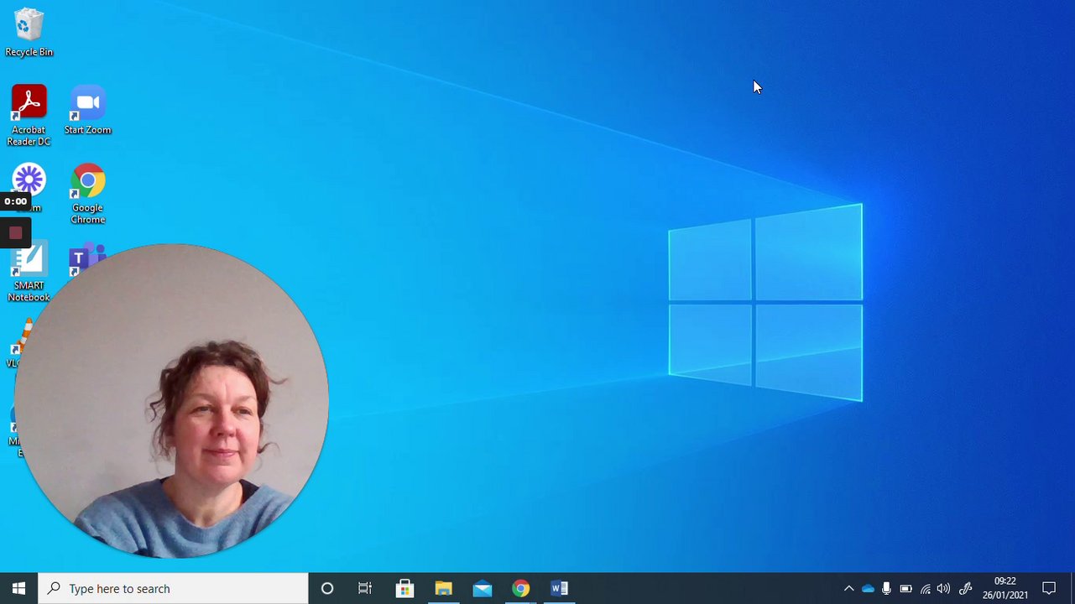Image resolution: width=1075 pixels, height=604 pixels.
Task: Switch to Microsoft Word on the taskbar
Action: (559, 588)
